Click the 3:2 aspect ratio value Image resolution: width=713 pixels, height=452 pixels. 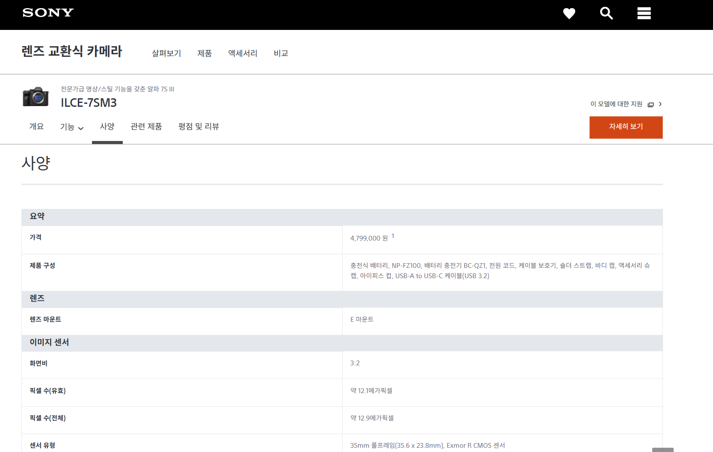tap(355, 363)
